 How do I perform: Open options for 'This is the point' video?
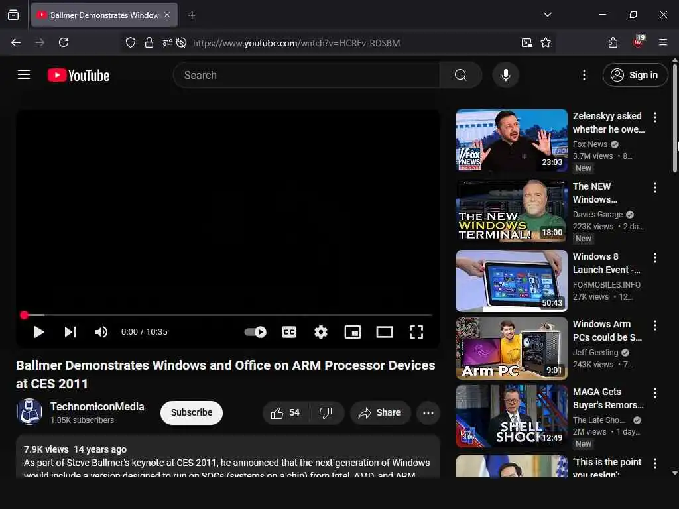point(654,463)
